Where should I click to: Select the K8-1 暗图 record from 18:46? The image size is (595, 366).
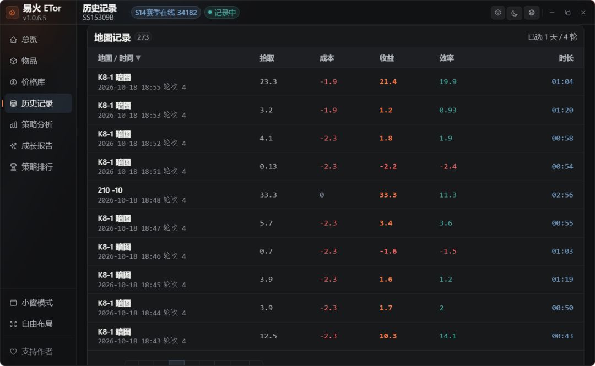tap(336, 251)
